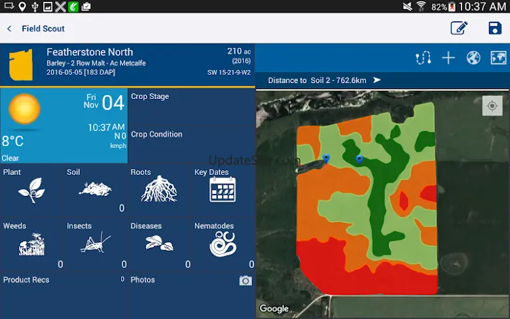Select the Crop Stage field

coord(192,107)
